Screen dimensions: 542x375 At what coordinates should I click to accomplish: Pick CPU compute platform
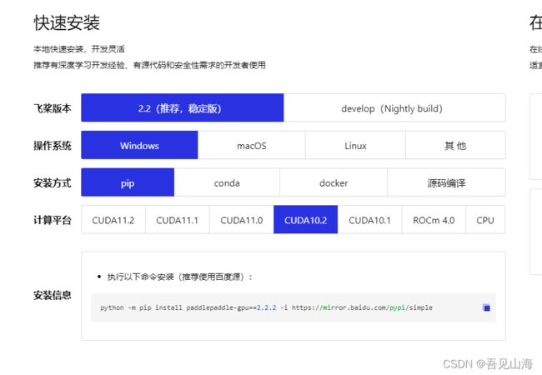click(x=485, y=220)
